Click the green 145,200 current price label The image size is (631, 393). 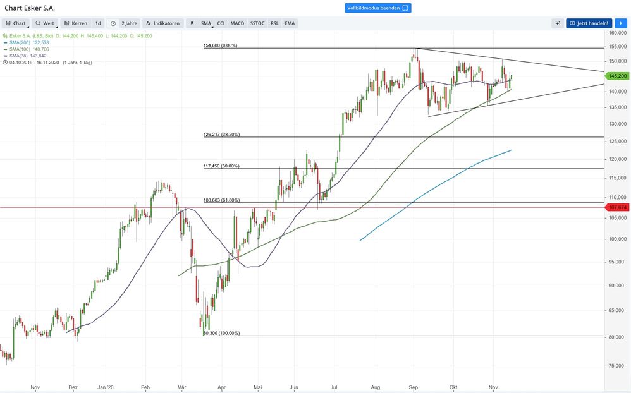pos(616,76)
